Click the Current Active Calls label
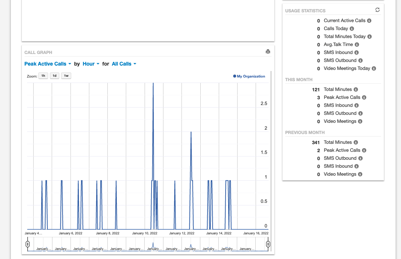Viewport: 401px width, 259px height. tap(345, 21)
